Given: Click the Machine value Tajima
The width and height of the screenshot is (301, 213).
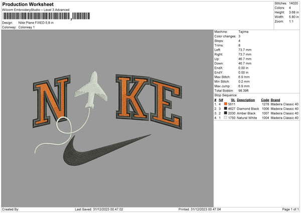Looking at the screenshot, I should point(243,32).
